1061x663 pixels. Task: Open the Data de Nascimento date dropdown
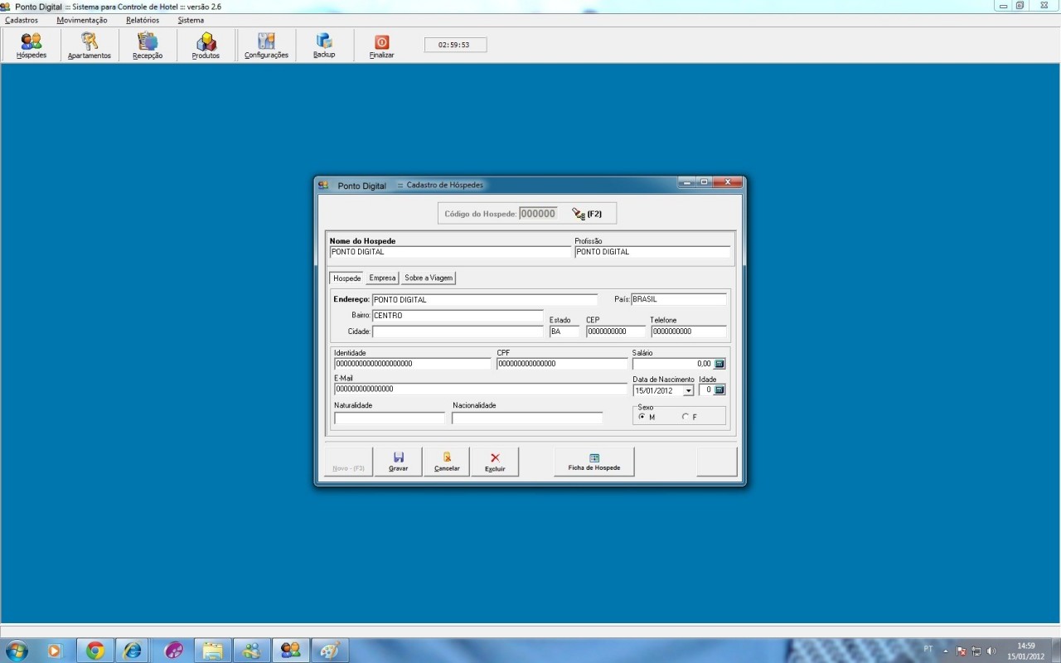[x=689, y=390]
